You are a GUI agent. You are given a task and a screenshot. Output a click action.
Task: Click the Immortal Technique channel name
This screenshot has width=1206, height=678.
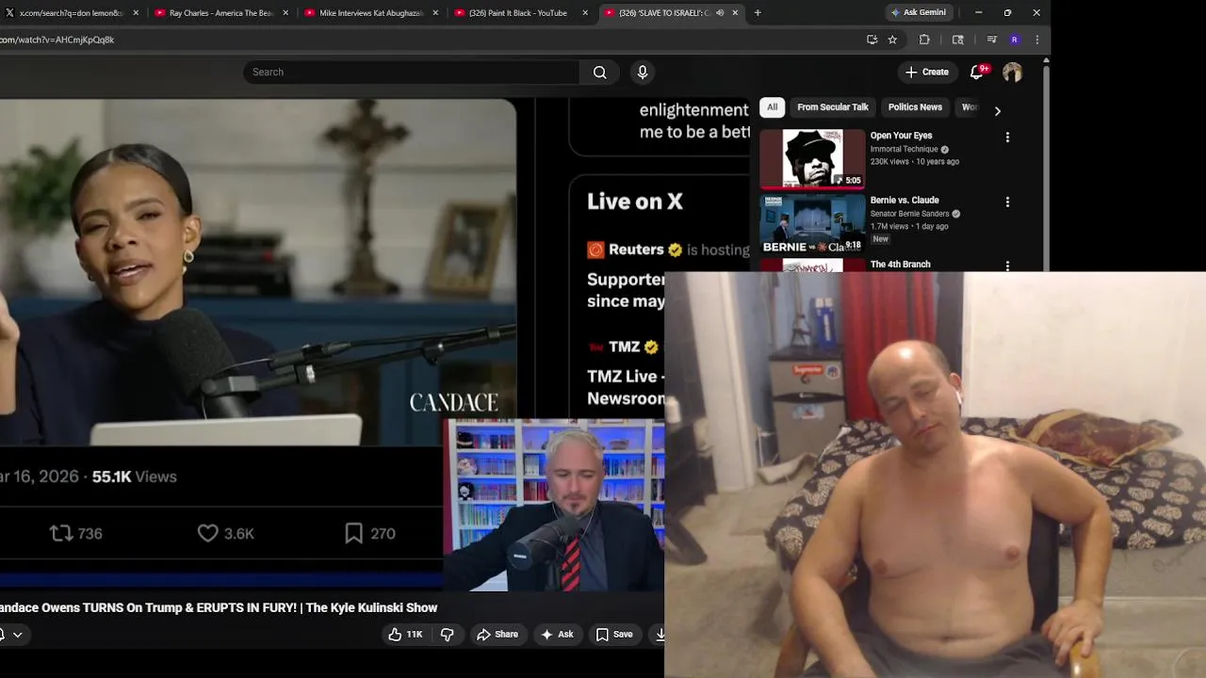click(904, 149)
